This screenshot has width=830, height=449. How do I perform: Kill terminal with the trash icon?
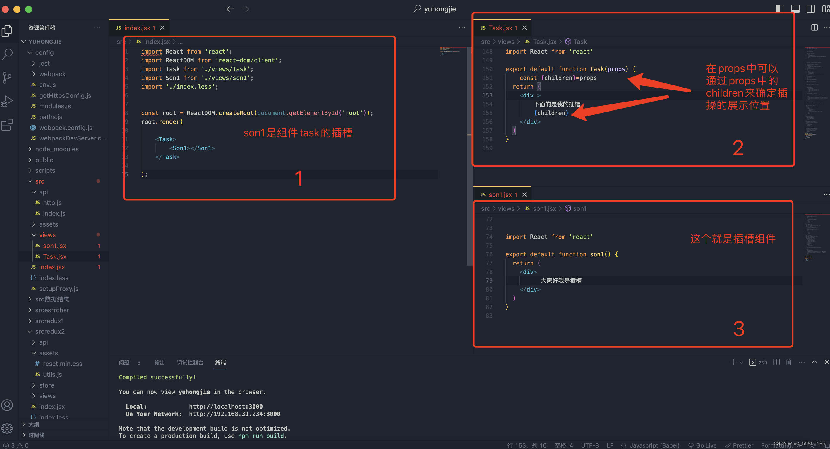click(788, 362)
